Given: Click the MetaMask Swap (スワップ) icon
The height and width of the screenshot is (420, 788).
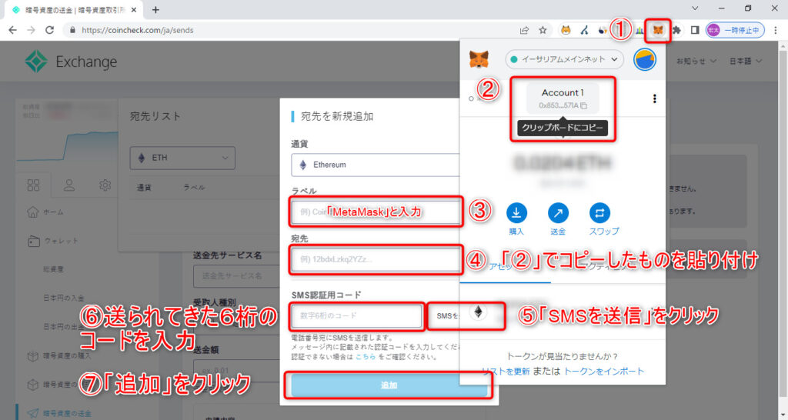Looking at the screenshot, I should (599, 213).
